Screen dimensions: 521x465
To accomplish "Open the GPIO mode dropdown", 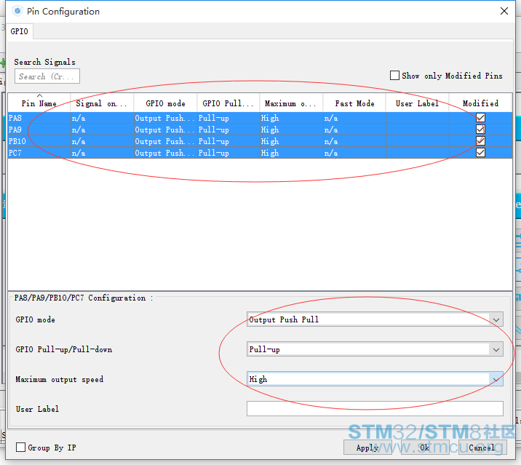I will pyautogui.click(x=375, y=319).
